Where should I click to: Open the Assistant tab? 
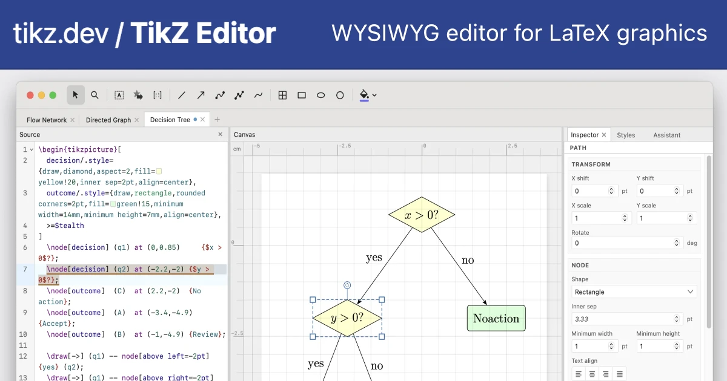(667, 135)
